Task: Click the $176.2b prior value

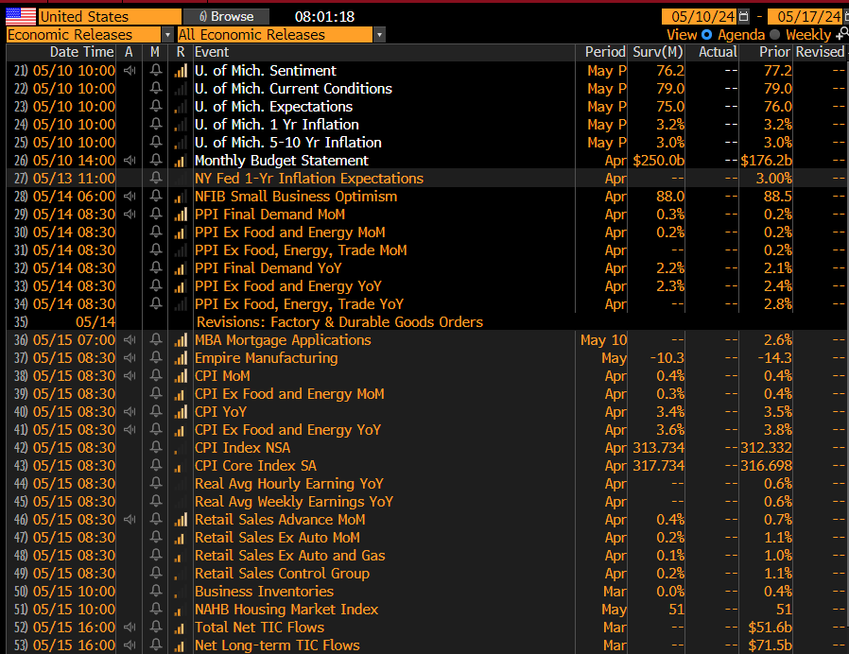Action: point(766,161)
